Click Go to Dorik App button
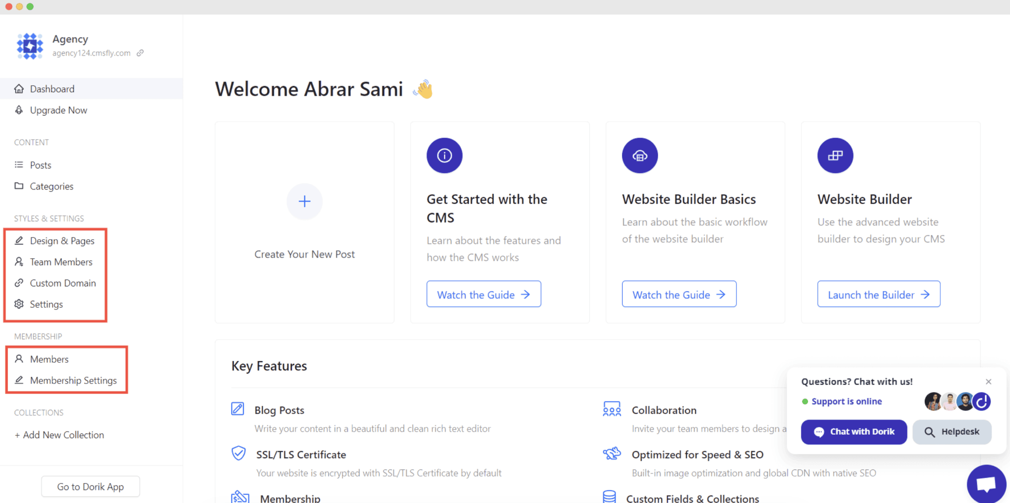 pos(90,486)
